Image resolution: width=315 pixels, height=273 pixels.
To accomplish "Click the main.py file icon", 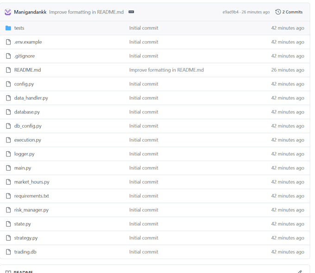I will tap(8, 168).
